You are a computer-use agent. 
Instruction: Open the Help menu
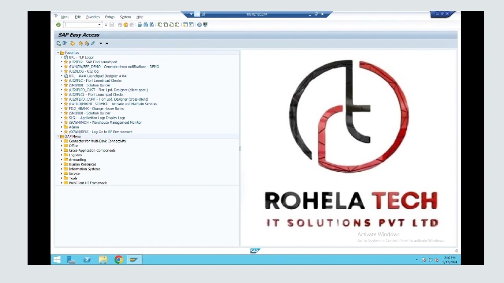[140, 17]
